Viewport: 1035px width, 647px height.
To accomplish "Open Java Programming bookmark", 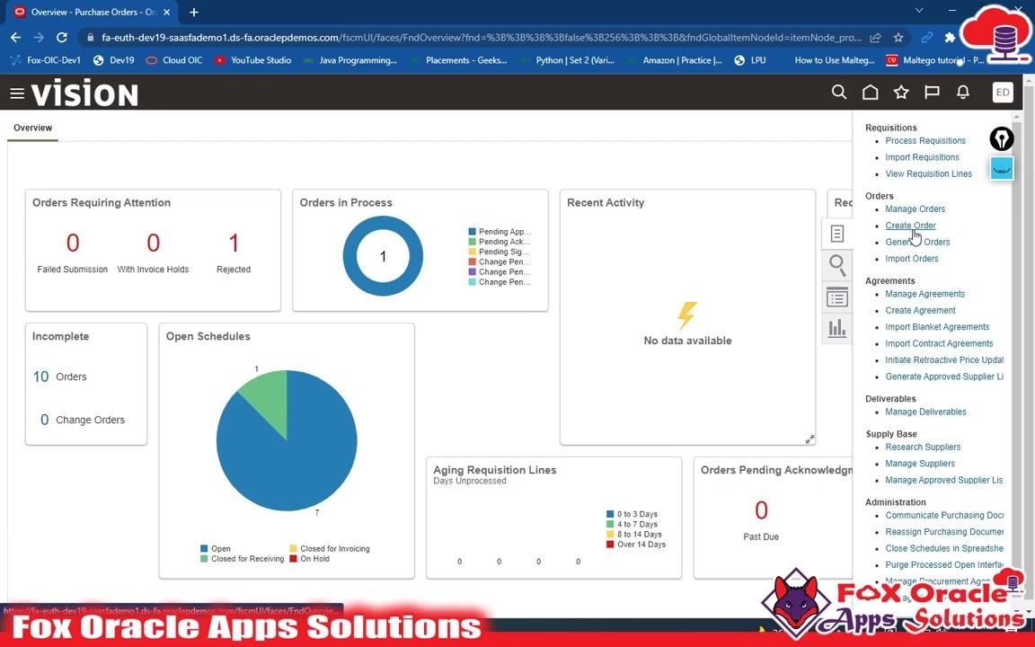I will tap(350, 60).
